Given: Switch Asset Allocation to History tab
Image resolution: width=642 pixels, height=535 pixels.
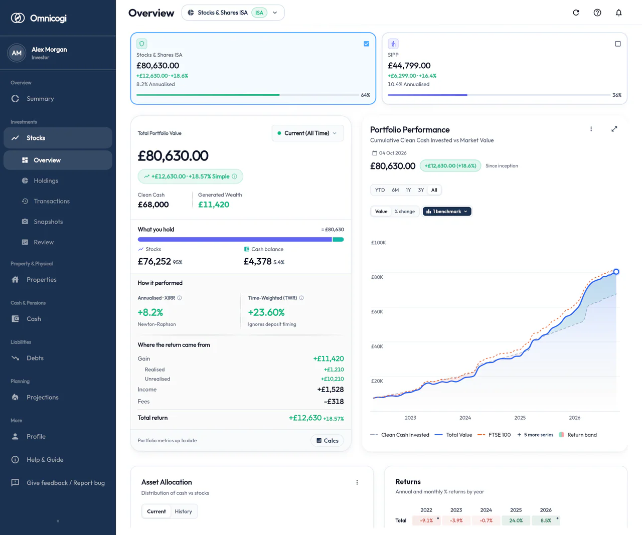Looking at the screenshot, I should 184,511.
